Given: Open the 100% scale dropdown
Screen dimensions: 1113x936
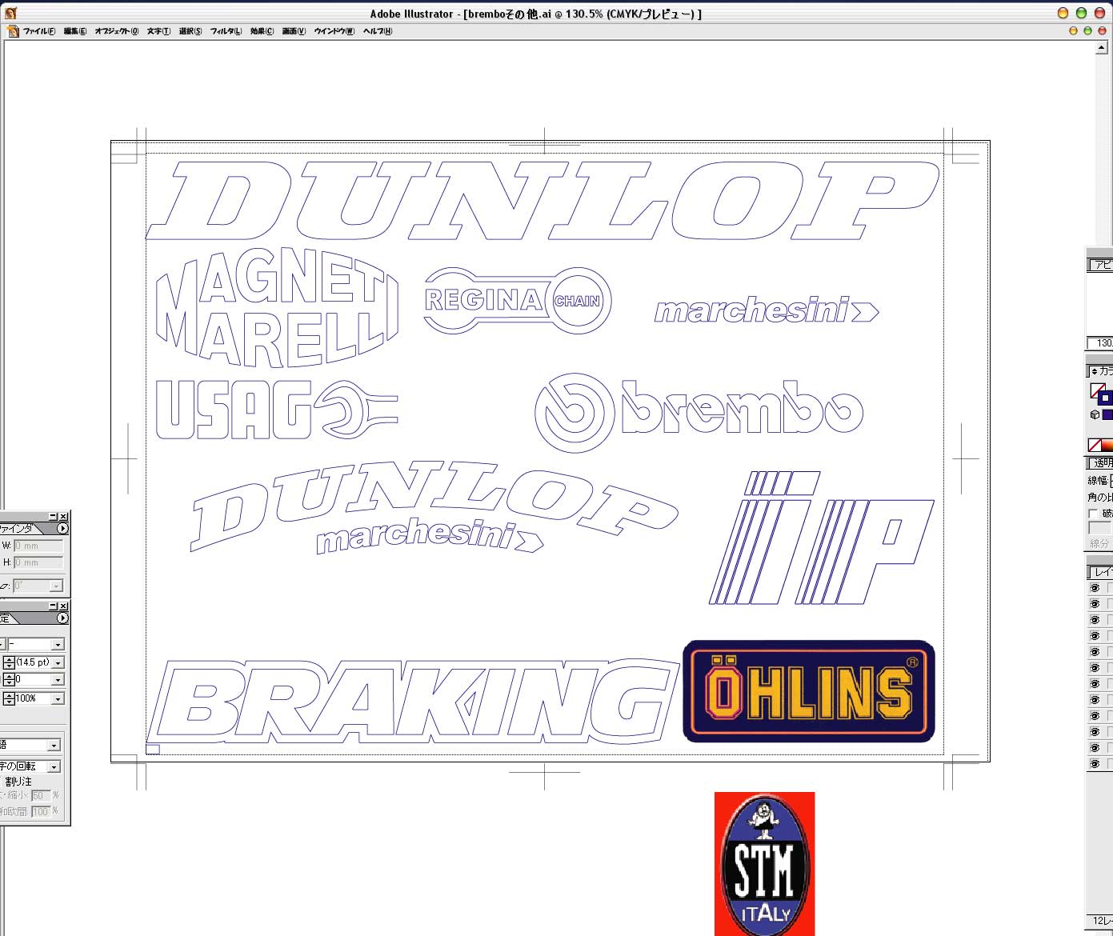Looking at the screenshot, I should tap(58, 699).
